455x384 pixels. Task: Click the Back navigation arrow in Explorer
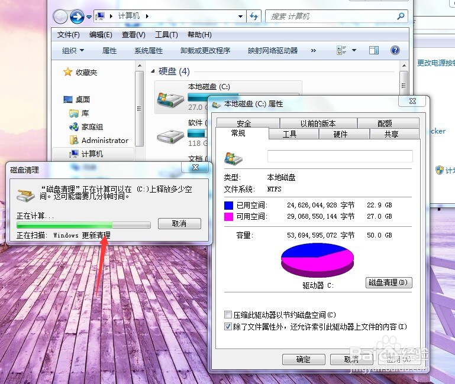pyautogui.click(x=60, y=17)
